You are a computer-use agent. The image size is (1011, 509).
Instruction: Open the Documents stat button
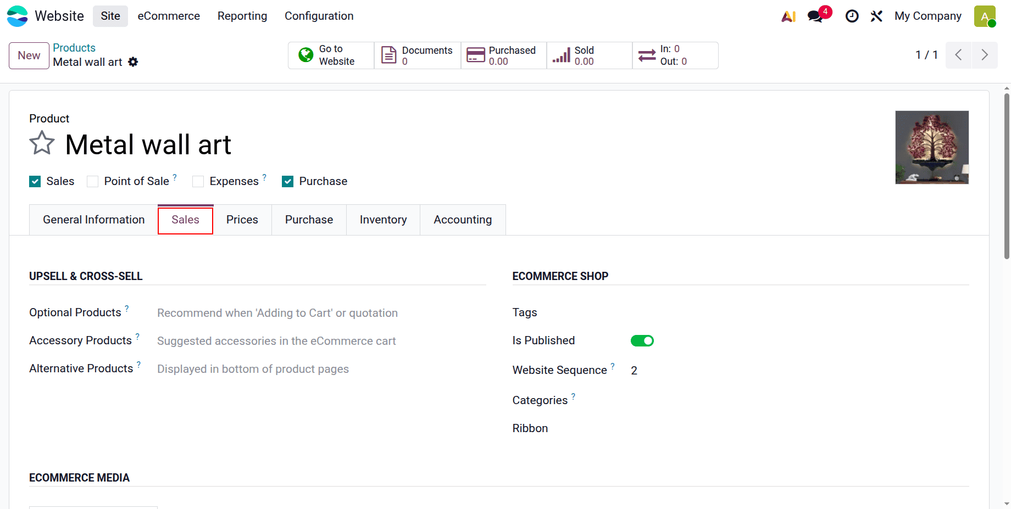coord(418,55)
